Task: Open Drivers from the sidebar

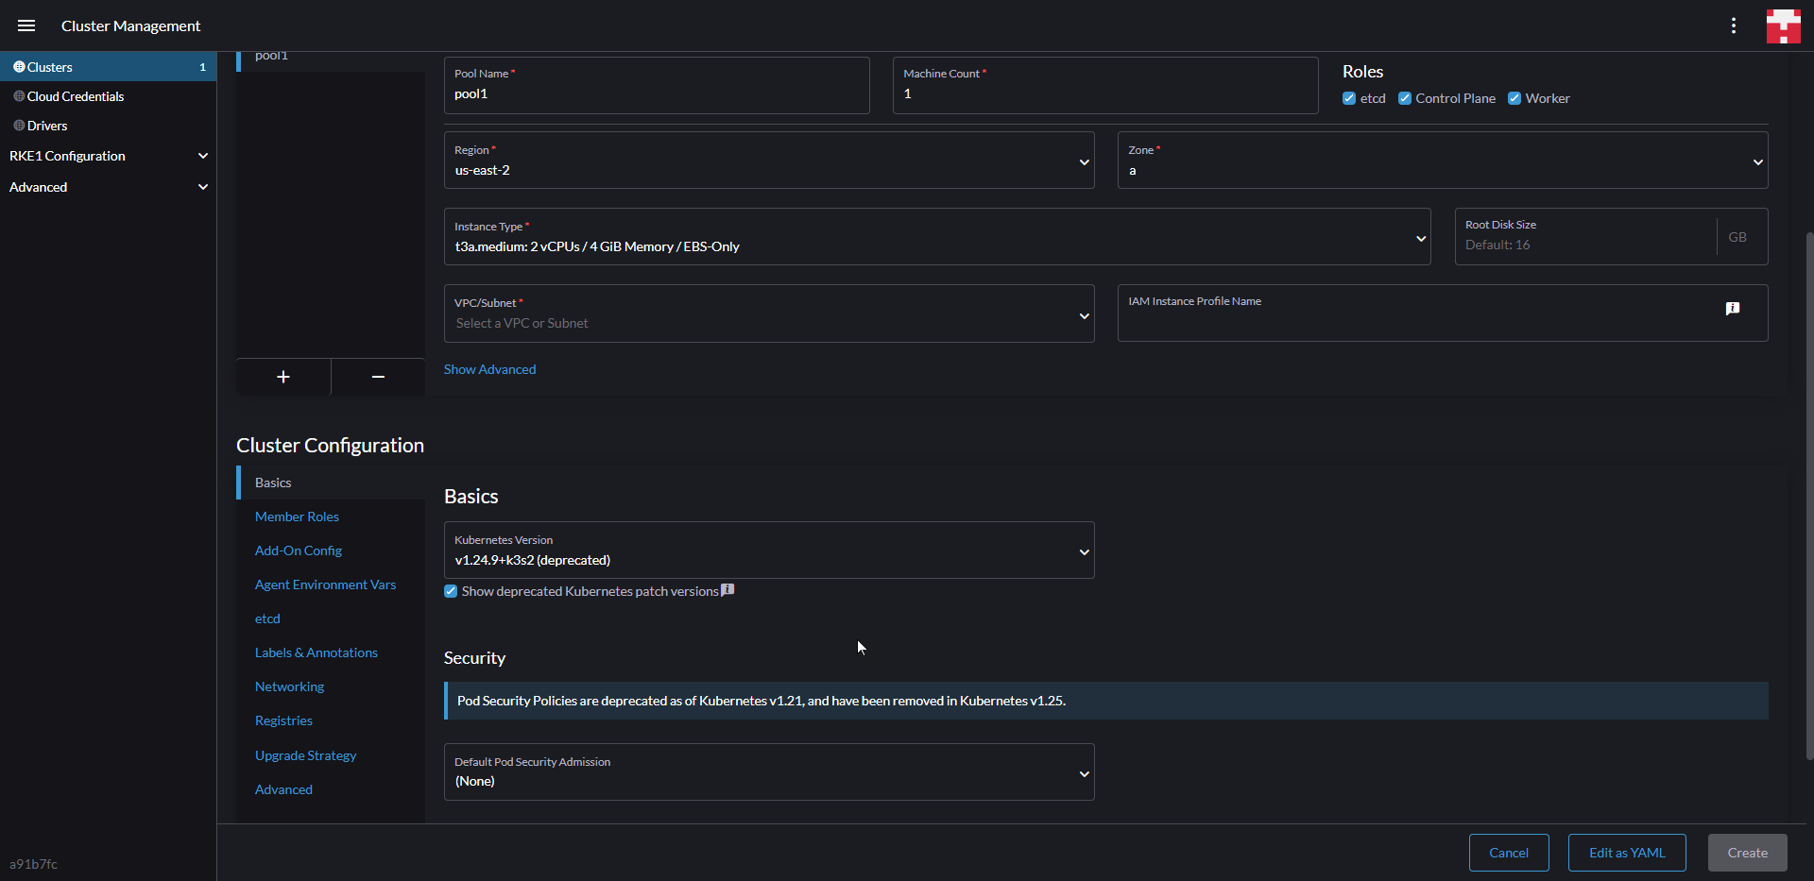Action: click(47, 125)
